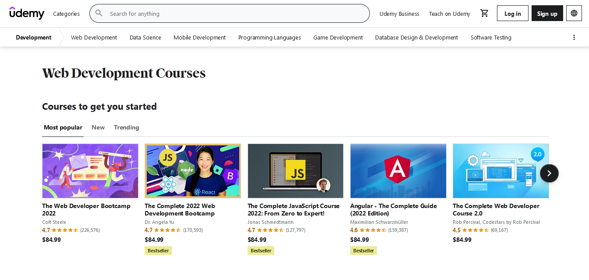Open Software Testing subcategory

pos(491,37)
